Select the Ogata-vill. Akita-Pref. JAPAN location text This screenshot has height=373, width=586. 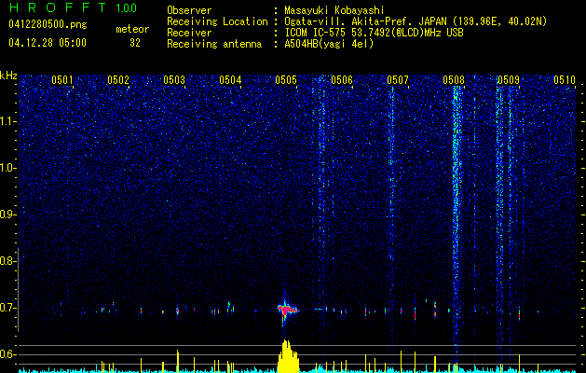[416, 21]
